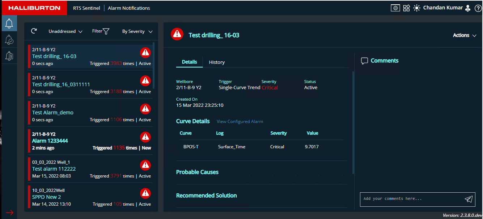The height and width of the screenshot is (219, 483).
Task: Click the add comments text field
Action: (412, 199)
